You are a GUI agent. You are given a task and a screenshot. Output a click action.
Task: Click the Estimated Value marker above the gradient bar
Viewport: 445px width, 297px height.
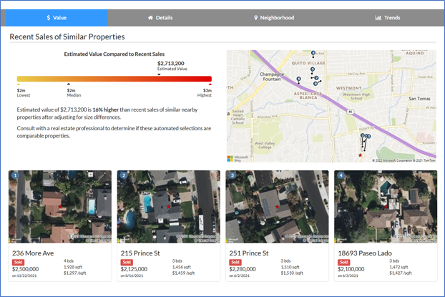pyautogui.click(x=159, y=74)
